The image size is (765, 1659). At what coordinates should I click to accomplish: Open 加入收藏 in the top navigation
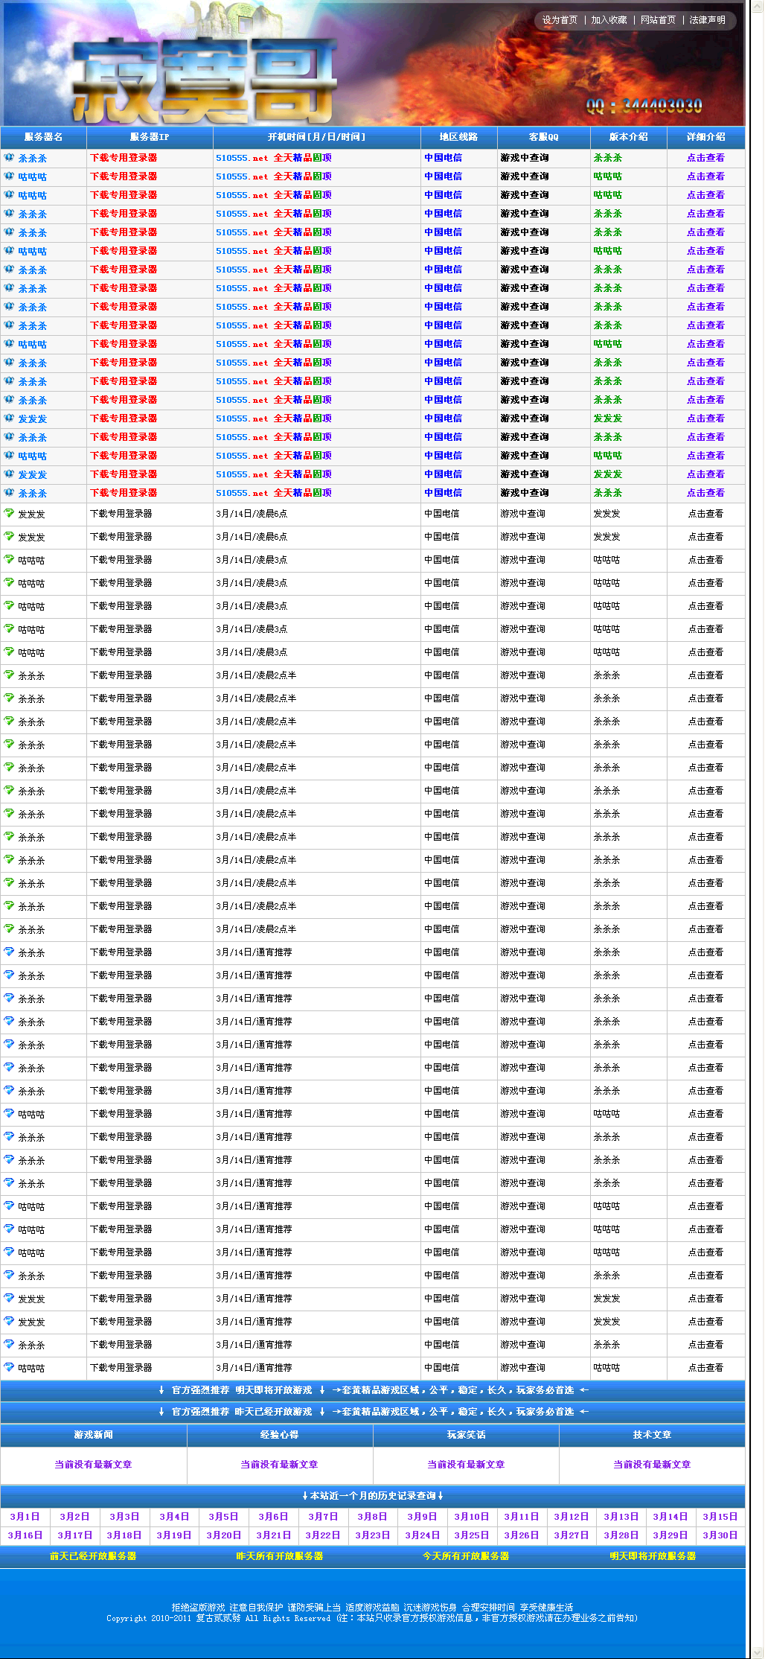609,20
